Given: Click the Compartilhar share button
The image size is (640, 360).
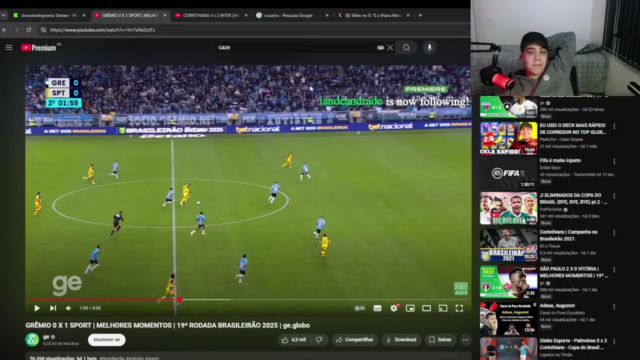Looking at the screenshot, I should (x=354, y=339).
